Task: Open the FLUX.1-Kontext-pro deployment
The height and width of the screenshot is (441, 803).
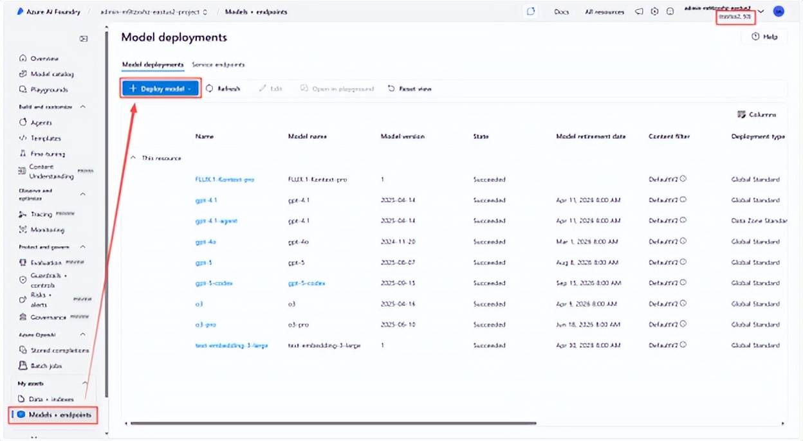Action: tap(225, 179)
